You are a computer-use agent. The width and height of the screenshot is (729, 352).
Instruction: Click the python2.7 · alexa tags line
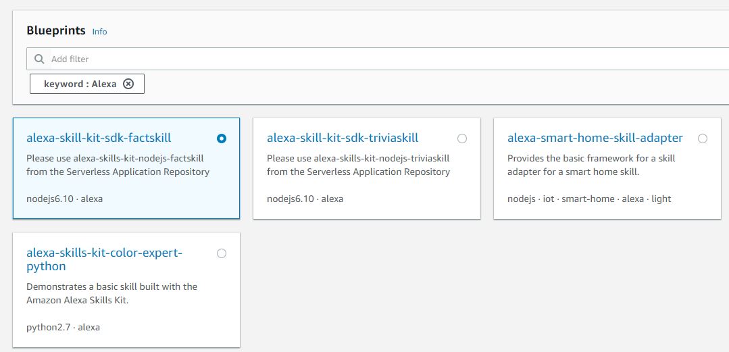point(64,328)
